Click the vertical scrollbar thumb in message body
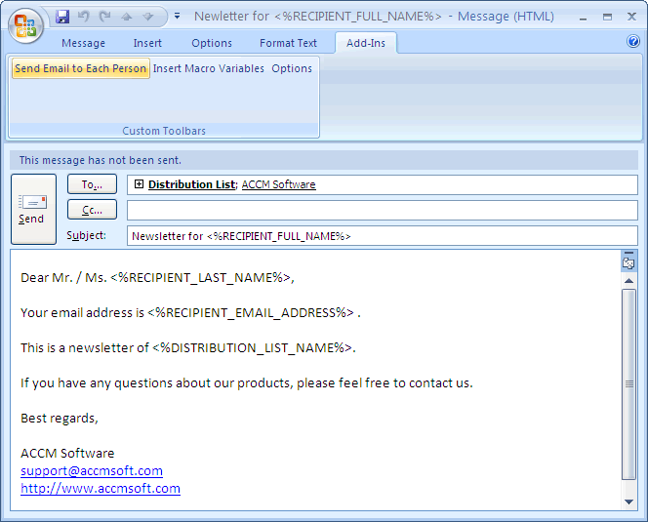This screenshot has width=648, height=522. click(629, 384)
